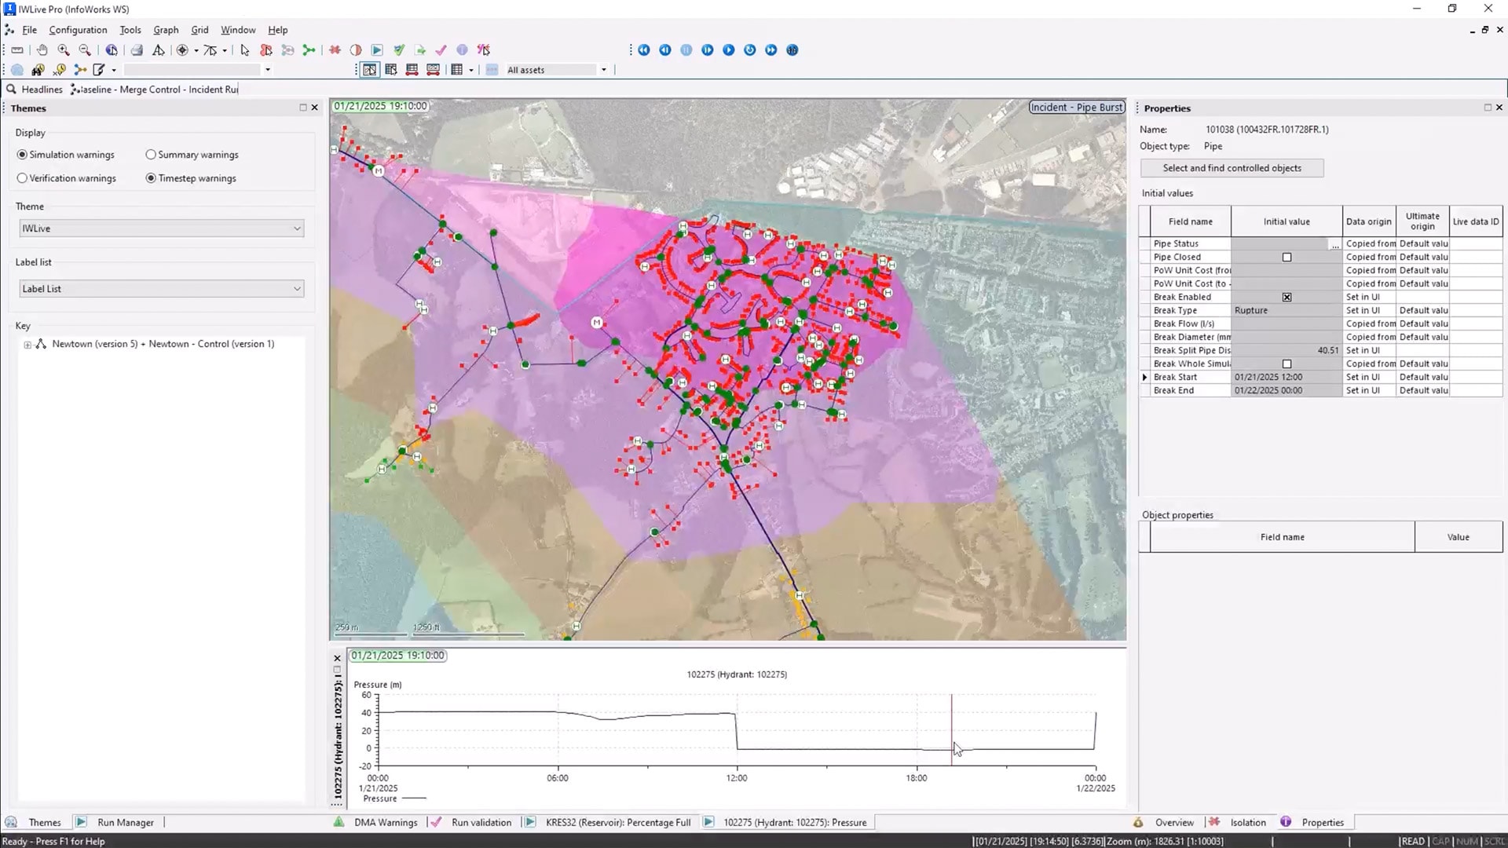Click Select and find controlled objects button
The width and height of the screenshot is (1508, 848).
tap(1232, 168)
